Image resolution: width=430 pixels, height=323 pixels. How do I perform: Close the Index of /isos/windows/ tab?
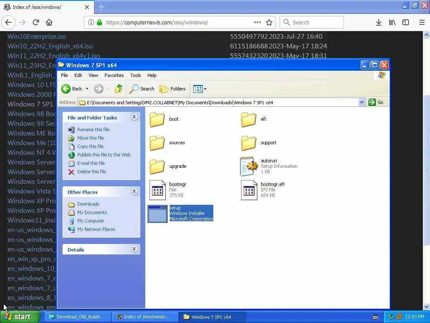click(x=87, y=7)
